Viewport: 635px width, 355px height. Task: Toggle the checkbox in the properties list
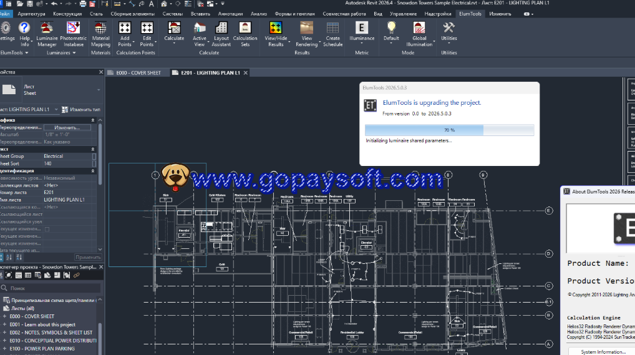coord(47,230)
